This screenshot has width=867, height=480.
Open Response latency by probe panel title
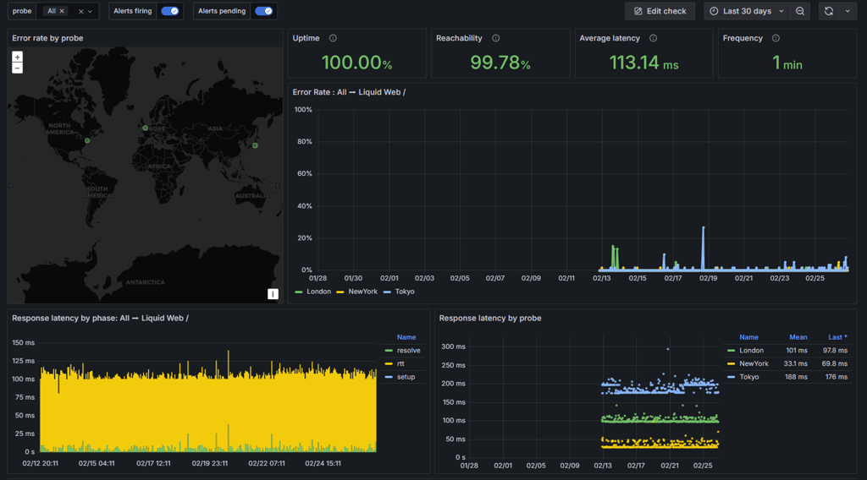coord(490,319)
